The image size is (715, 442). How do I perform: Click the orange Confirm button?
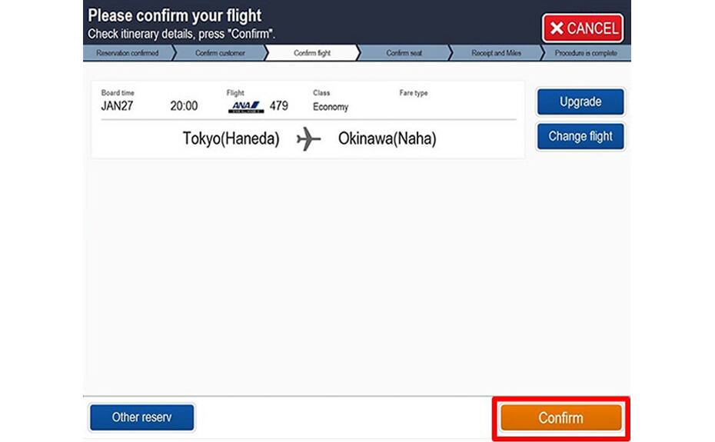(561, 418)
